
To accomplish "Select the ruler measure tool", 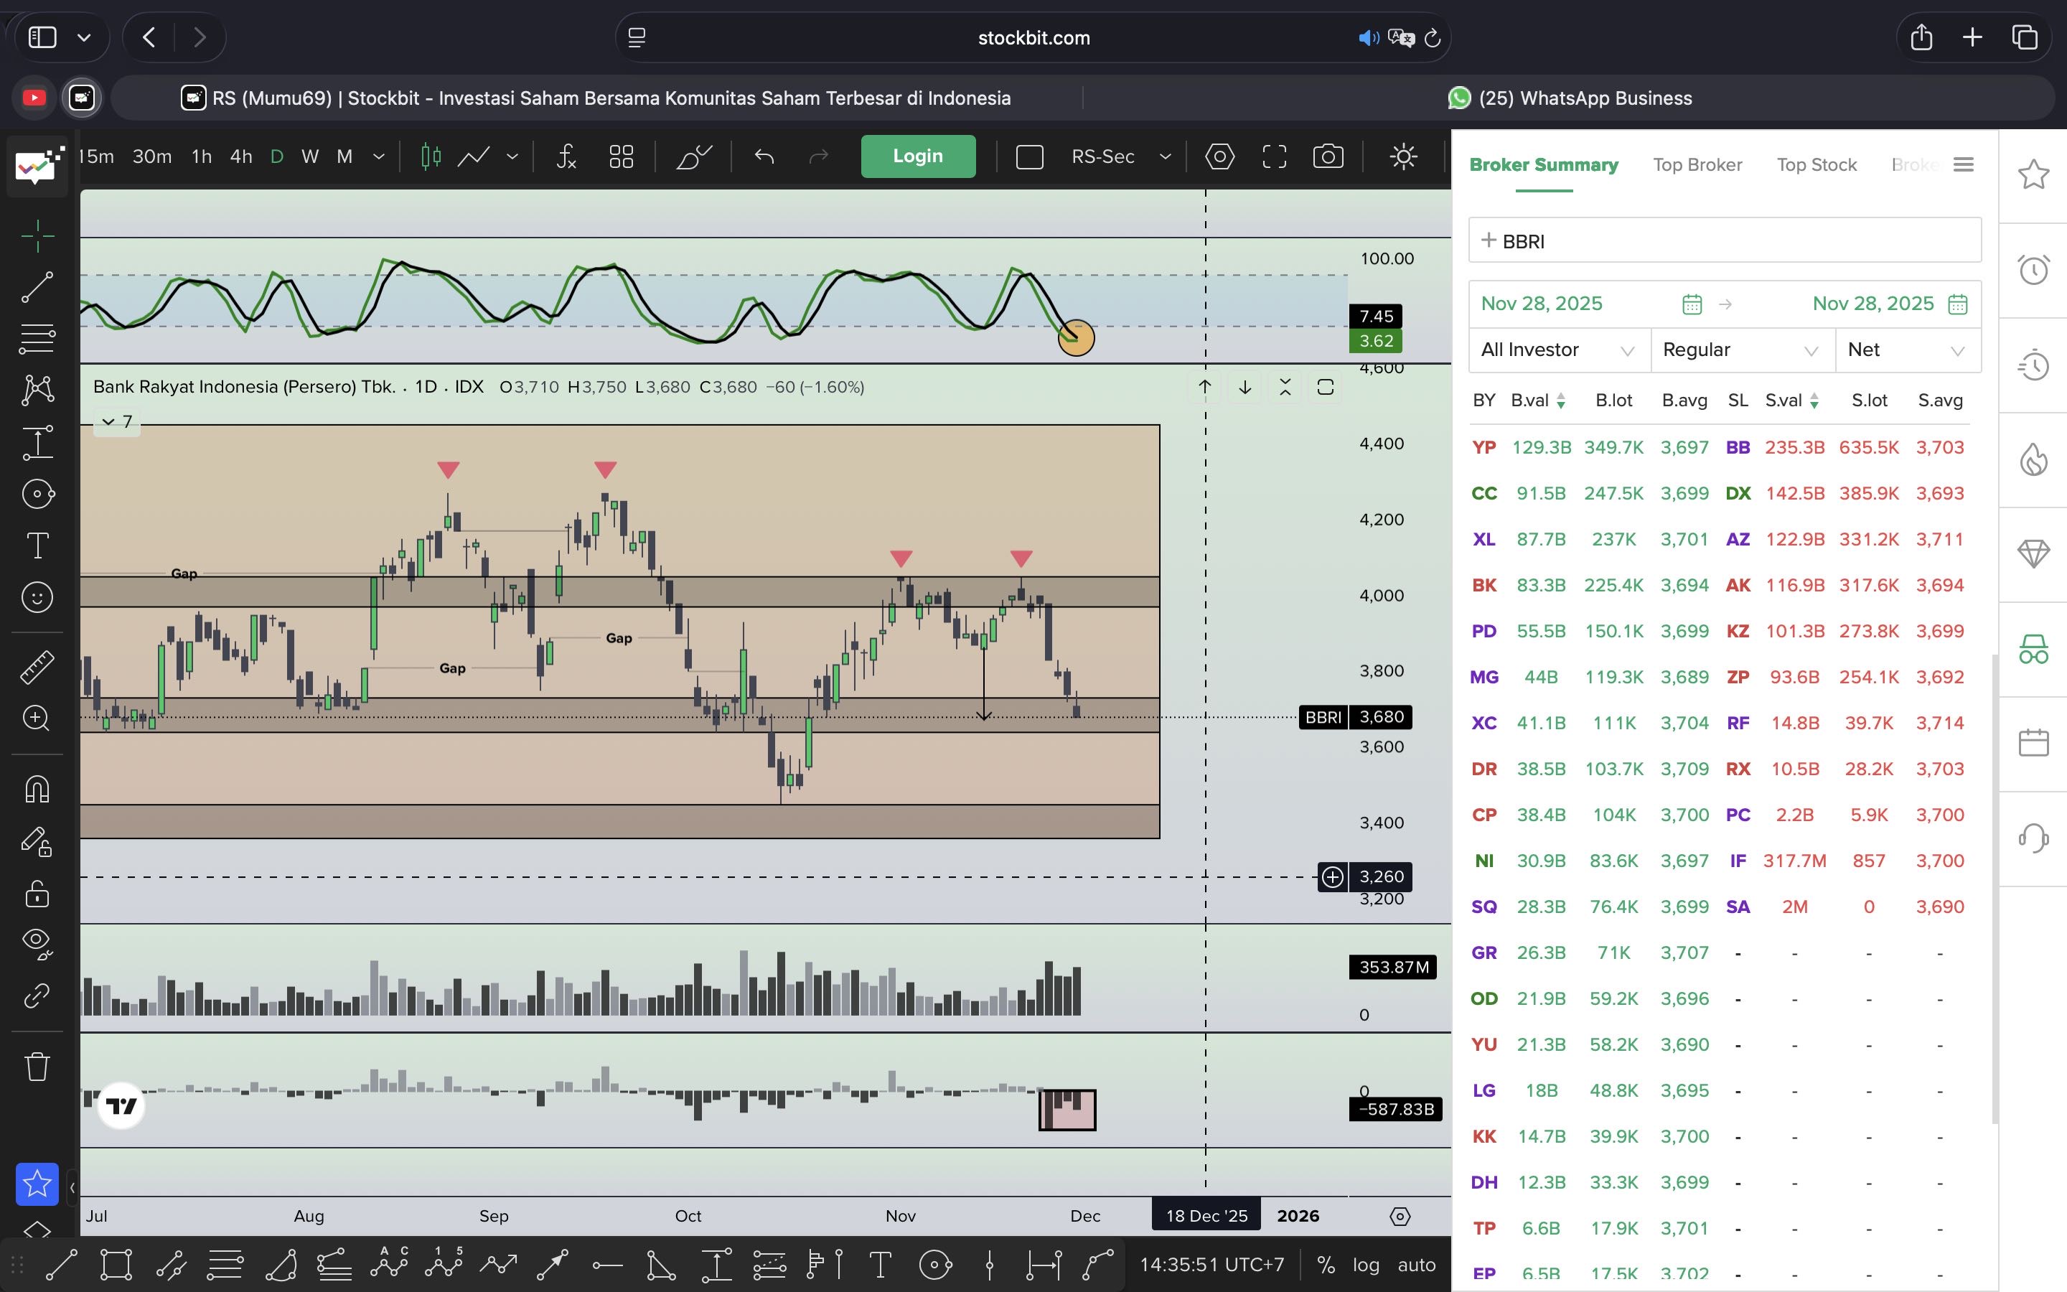I will [x=37, y=668].
